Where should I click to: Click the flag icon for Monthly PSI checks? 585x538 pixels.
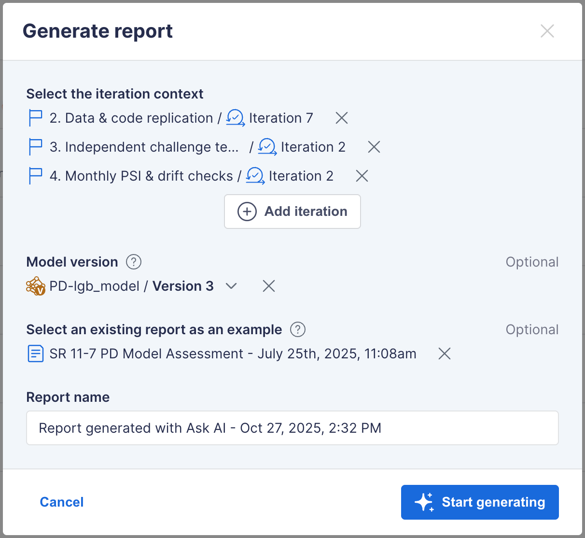[x=36, y=176]
